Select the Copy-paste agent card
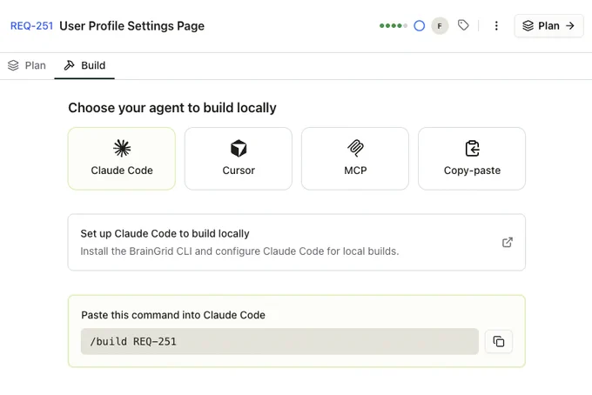 click(472, 158)
